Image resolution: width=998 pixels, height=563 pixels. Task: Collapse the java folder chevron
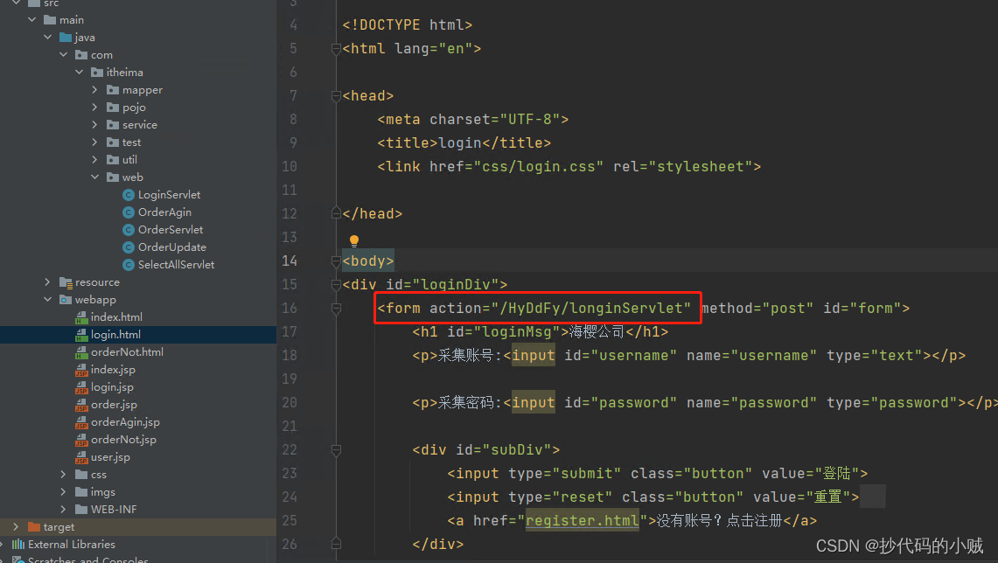tap(48, 37)
